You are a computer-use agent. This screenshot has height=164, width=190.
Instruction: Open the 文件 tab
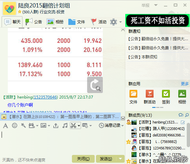point(76,22)
